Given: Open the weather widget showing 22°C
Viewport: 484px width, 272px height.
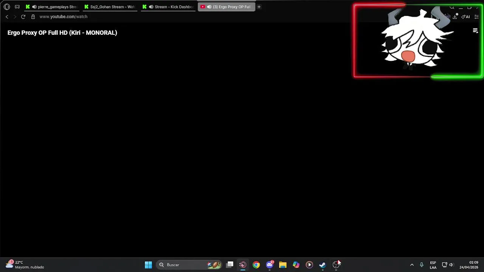Looking at the screenshot, I should 25,264.
